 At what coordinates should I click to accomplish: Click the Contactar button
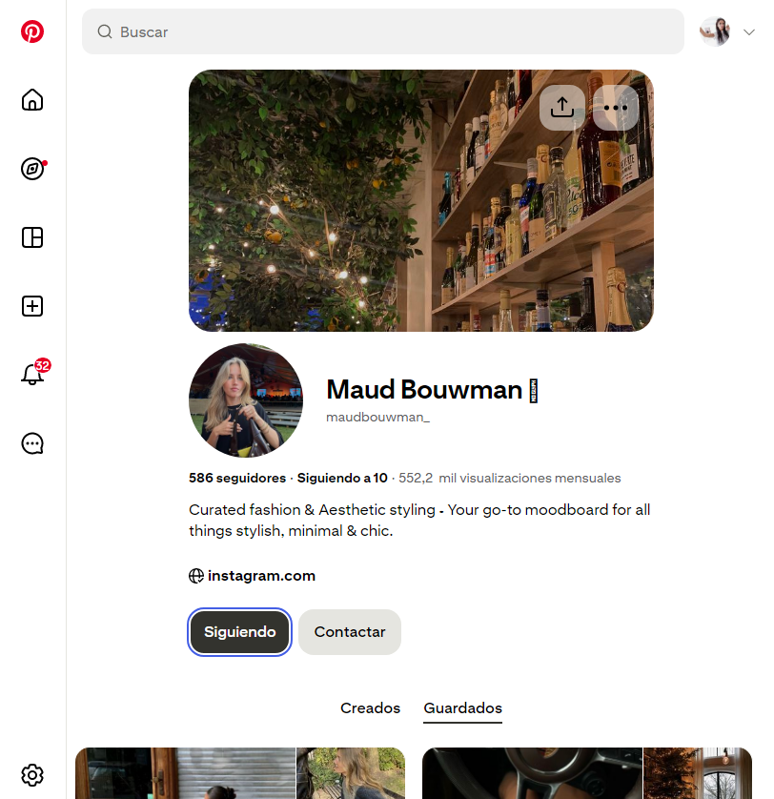[350, 632]
